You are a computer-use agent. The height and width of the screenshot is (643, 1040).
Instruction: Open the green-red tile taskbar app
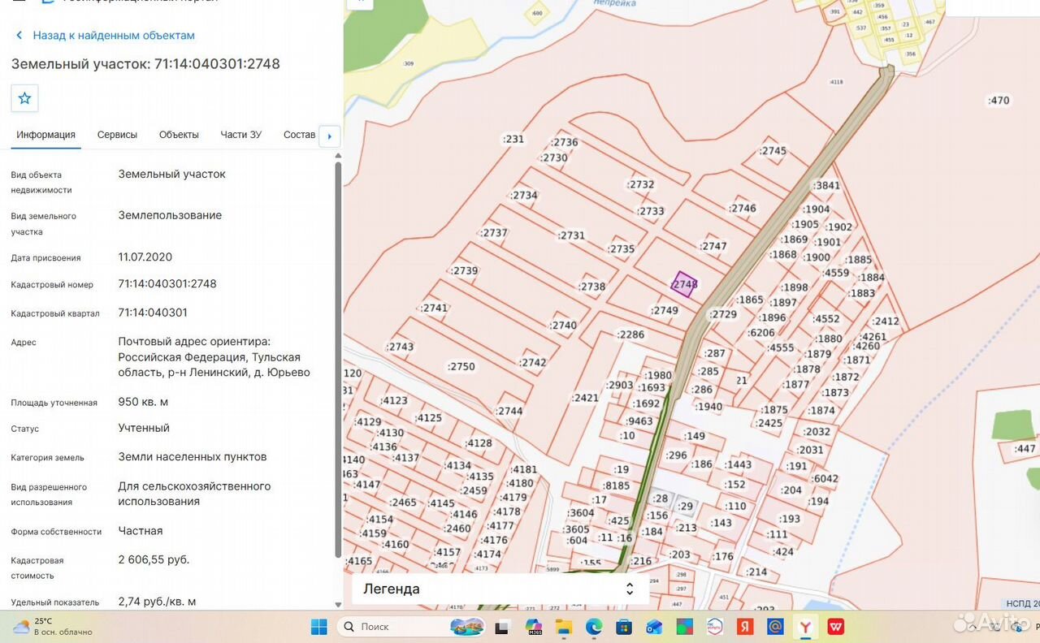684,627
